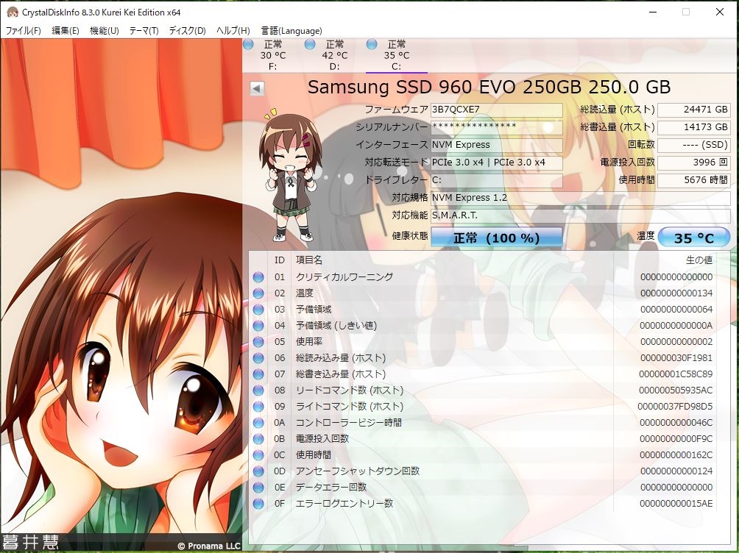Click the CrystalDiskInfo app icon in title bar
Image resolution: width=739 pixels, height=553 pixels.
[13, 13]
